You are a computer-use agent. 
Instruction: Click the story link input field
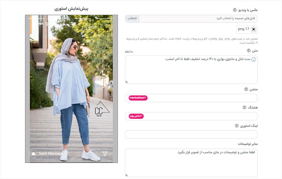click(x=191, y=134)
